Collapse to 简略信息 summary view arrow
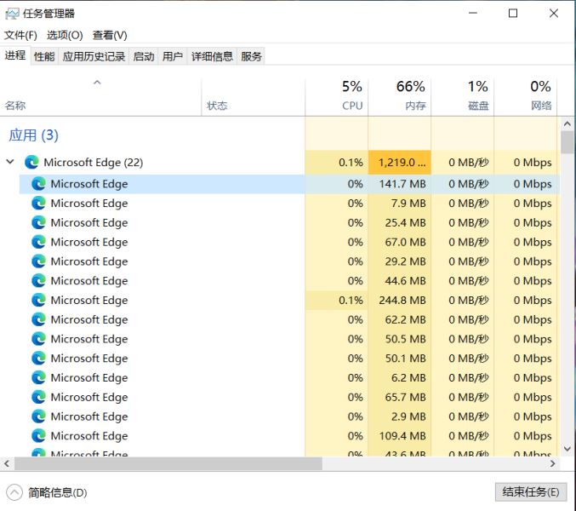The width and height of the screenshot is (576, 511). pyautogui.click(x=14, y=492)
